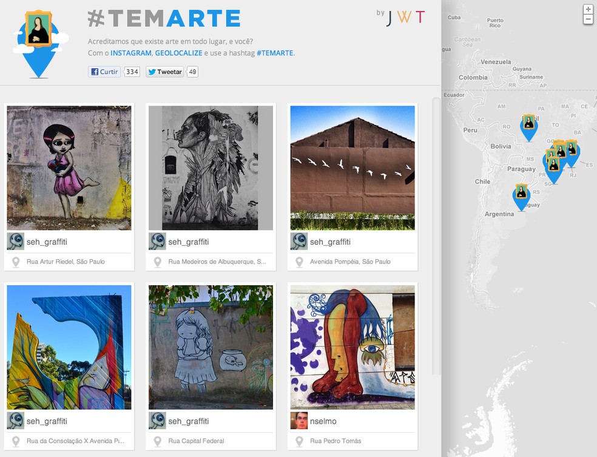
Task: Click the #TEMARTE hashtag link
Action: [x=274, y=53]
